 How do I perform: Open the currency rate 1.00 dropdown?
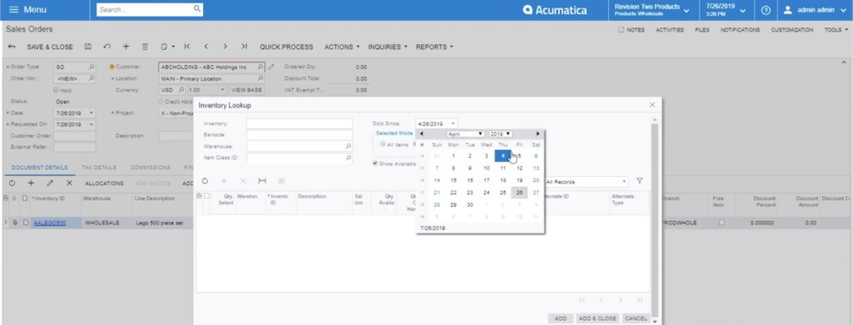click(x=222, y=90)
